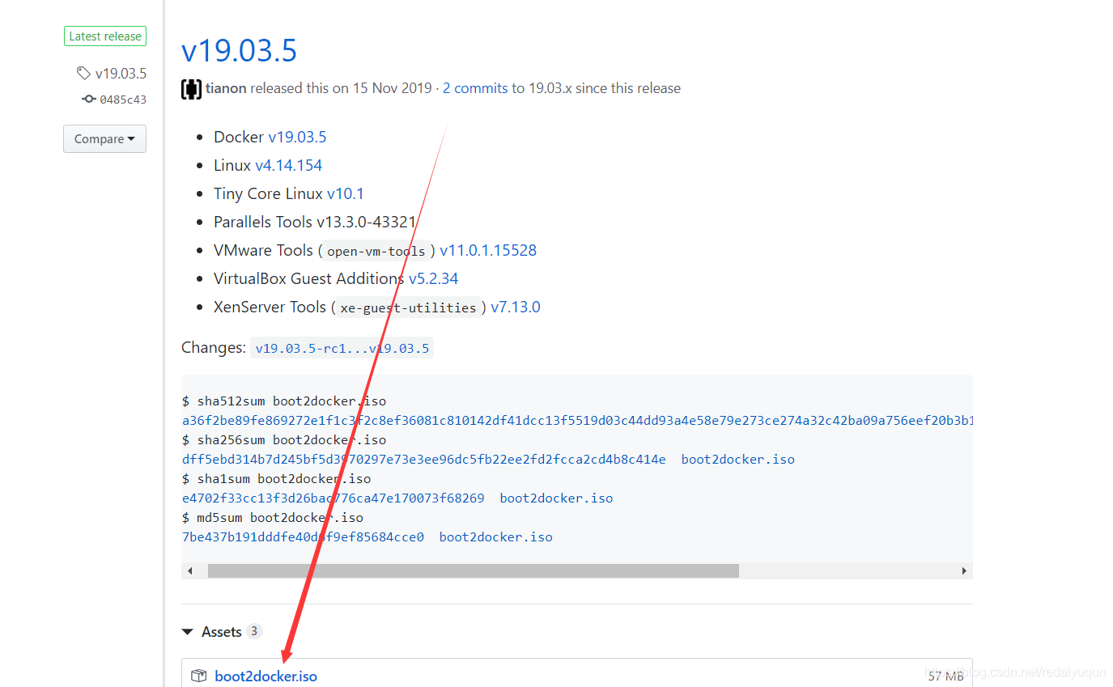Click the sha1sum hash starting e4702f33
Viewport: 1113px width, 687px height.
pos(333,498)
